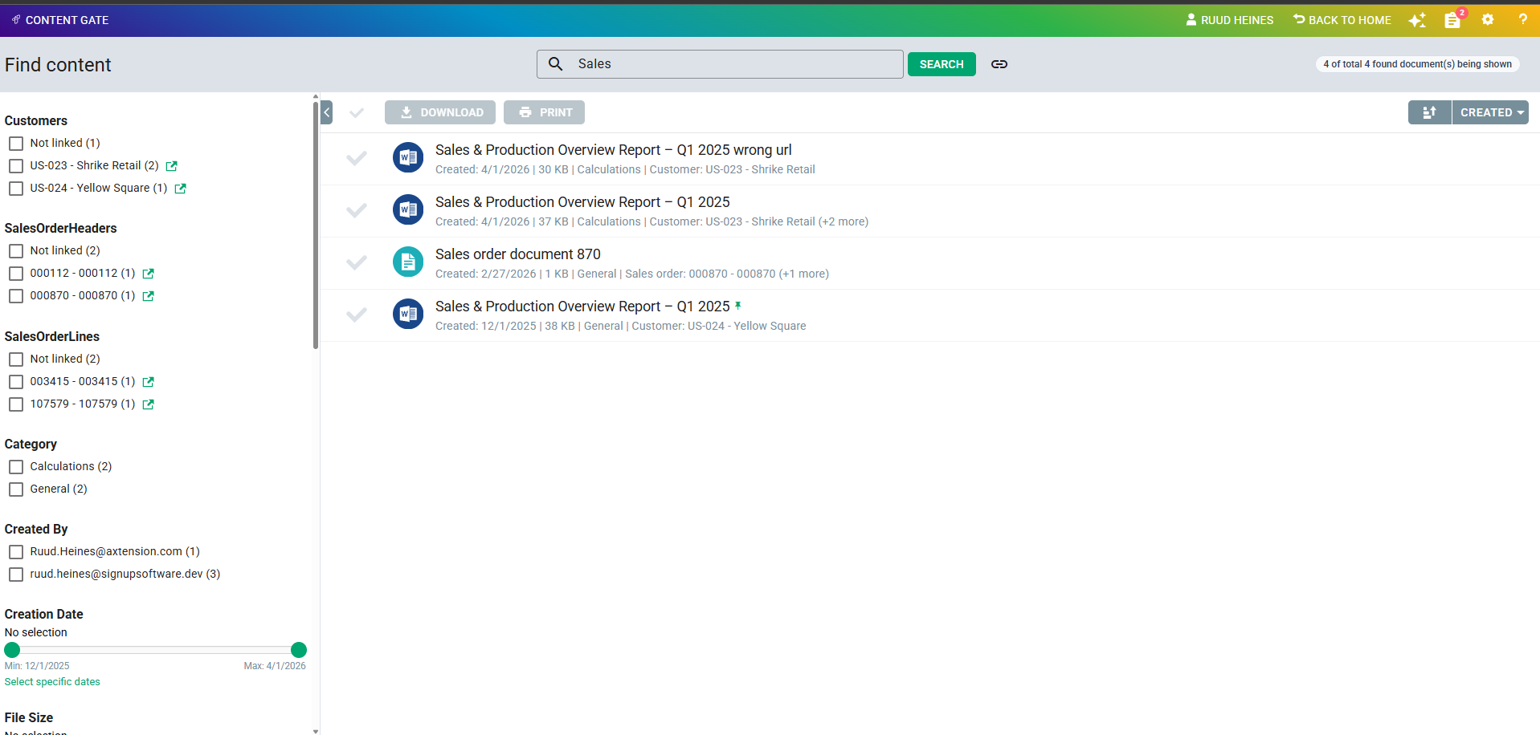Click the minimum creation date slider handle
This screenshot has width=1540, height=735.
[12, 650]
